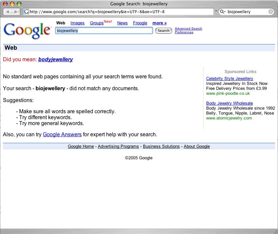This screenshot has width=278, height=234.
Task: Open the search magnifier menu in toolbar
Action: pyautogui.click(x=223, y=12)
